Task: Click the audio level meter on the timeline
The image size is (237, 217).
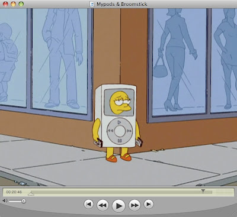Action: point(225,192)
